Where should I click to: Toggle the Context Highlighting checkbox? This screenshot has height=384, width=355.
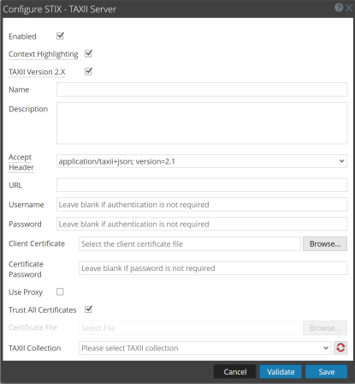(x=88, y=54)
